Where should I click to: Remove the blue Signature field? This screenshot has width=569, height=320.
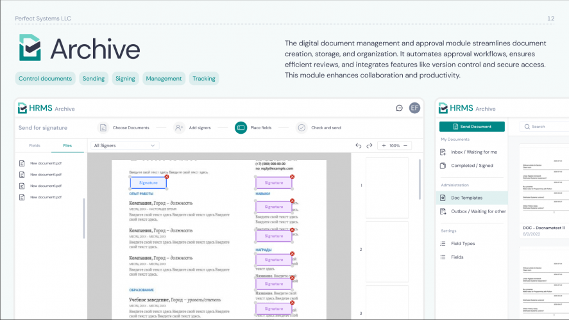coord(167,177)
